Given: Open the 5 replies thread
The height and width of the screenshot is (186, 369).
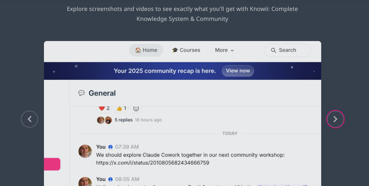Looking at the screenshot, I should (124, 120).
